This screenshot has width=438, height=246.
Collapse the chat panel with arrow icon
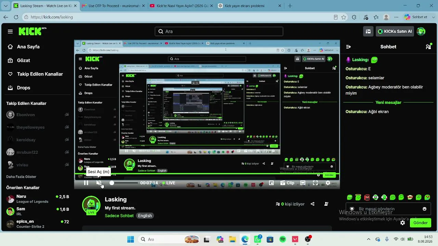[x=348, y=47]
